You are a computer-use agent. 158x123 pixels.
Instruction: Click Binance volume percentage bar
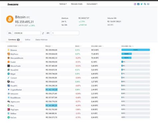[x=136, y=50]
